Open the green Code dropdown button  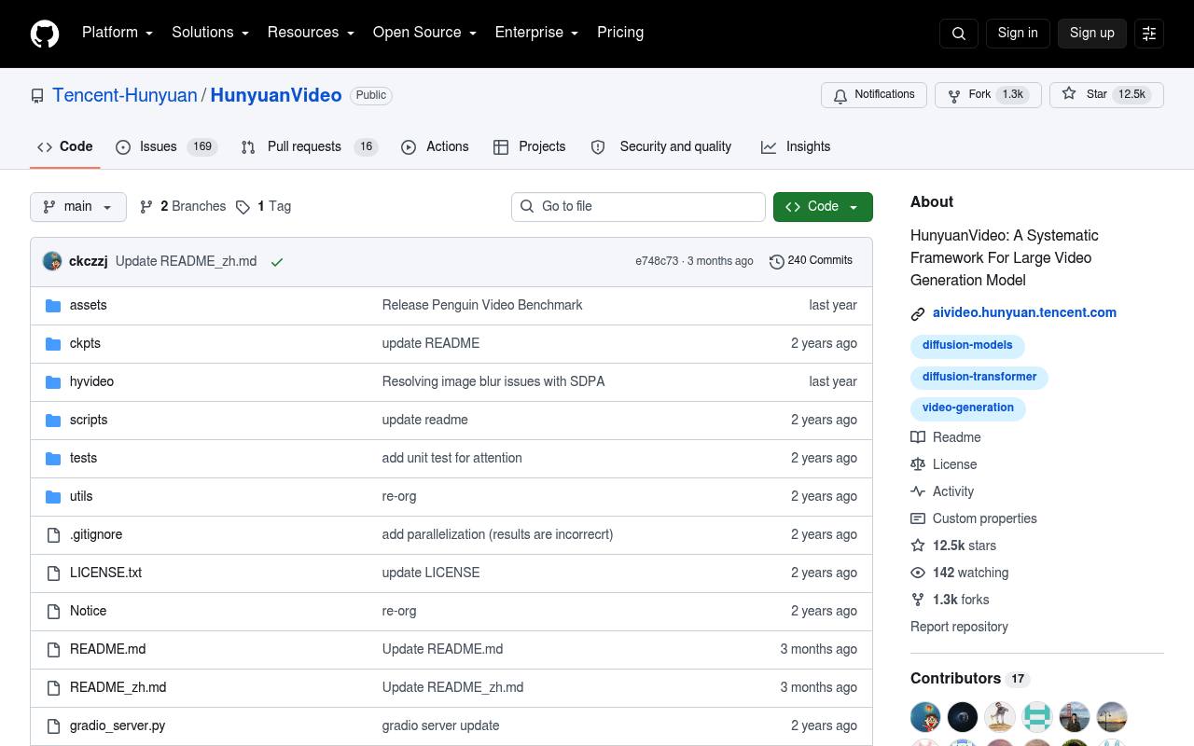click(823, 207)
